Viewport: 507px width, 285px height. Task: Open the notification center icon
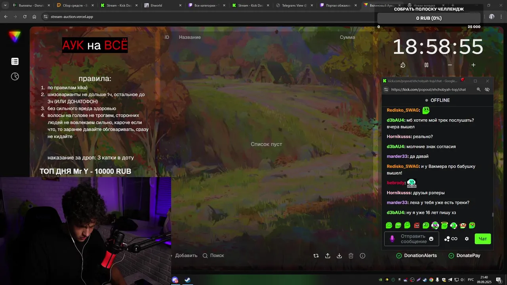point(499,280)
